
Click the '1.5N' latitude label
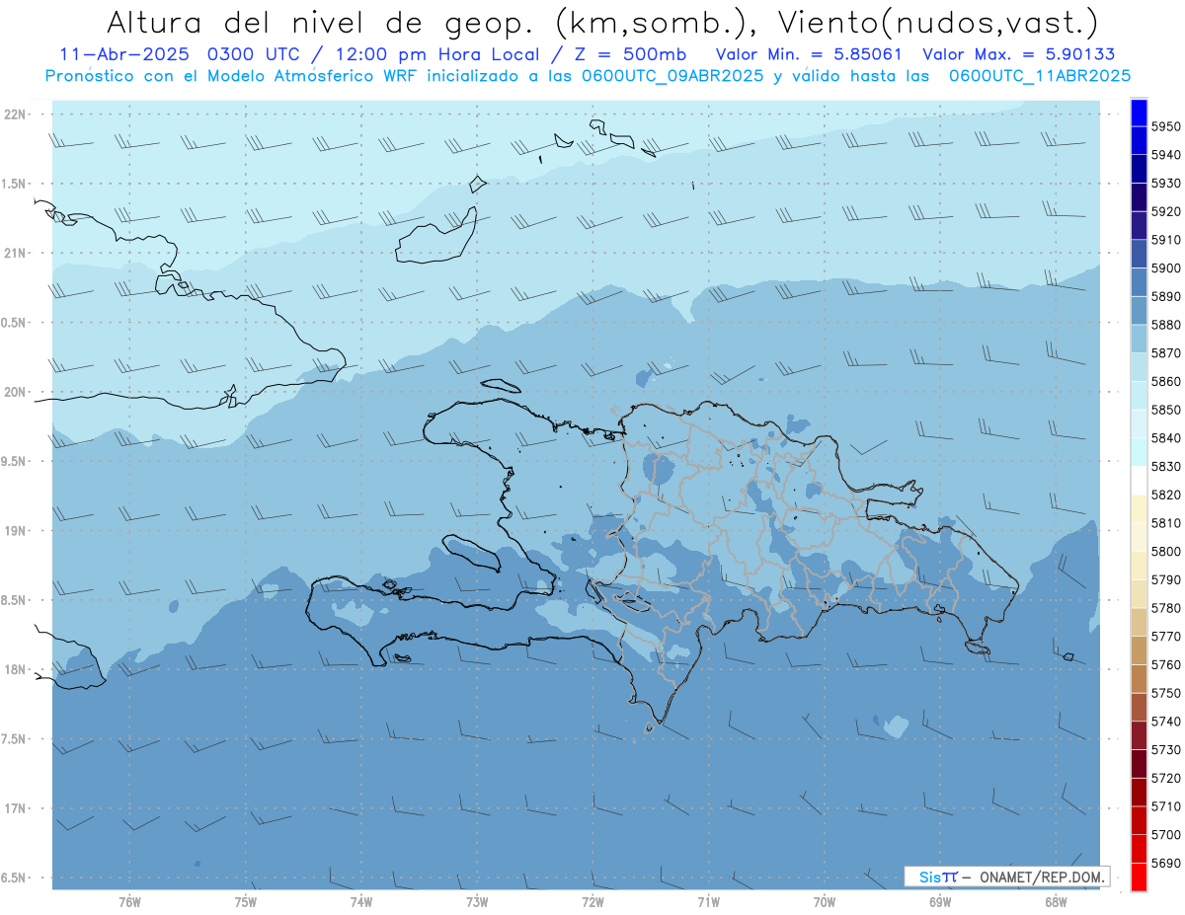coord(14,184)
